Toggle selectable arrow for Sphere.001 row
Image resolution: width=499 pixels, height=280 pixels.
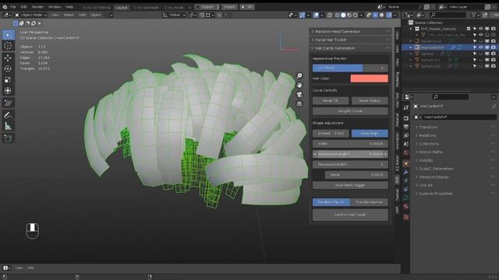[x=475, y=60]
